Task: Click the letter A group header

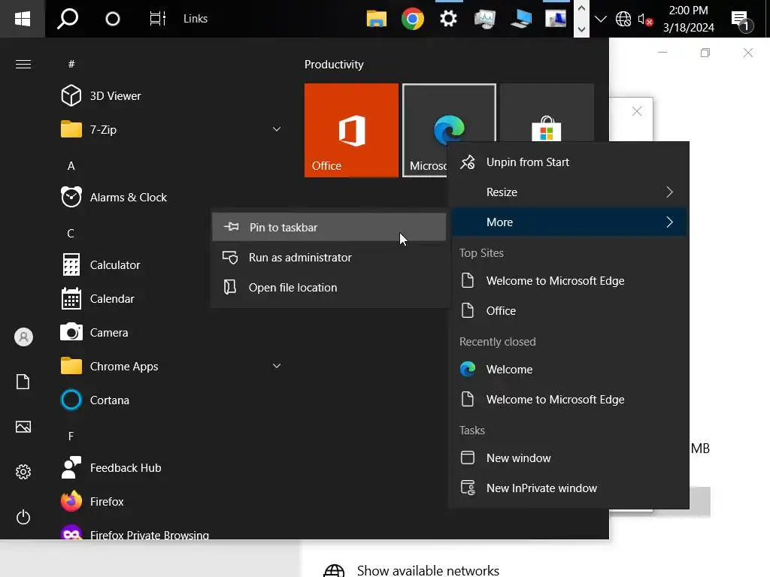Action: tap(71, 166)
